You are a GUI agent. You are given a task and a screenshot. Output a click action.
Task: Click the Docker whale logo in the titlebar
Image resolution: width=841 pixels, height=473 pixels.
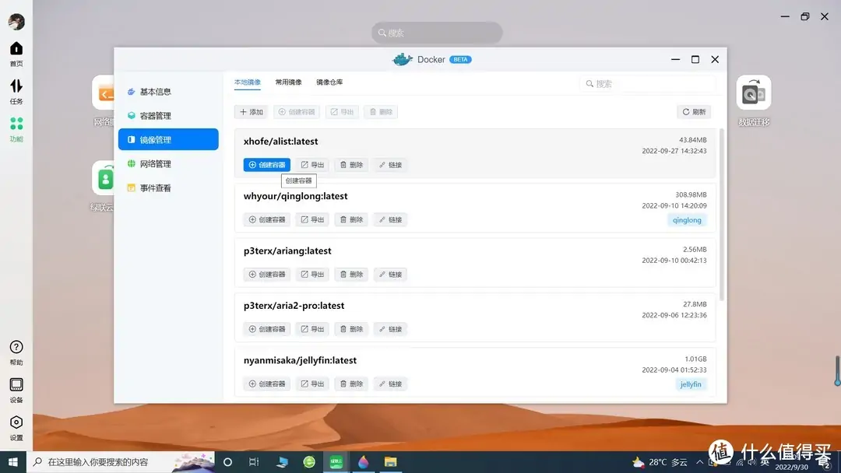click(402, 59)
